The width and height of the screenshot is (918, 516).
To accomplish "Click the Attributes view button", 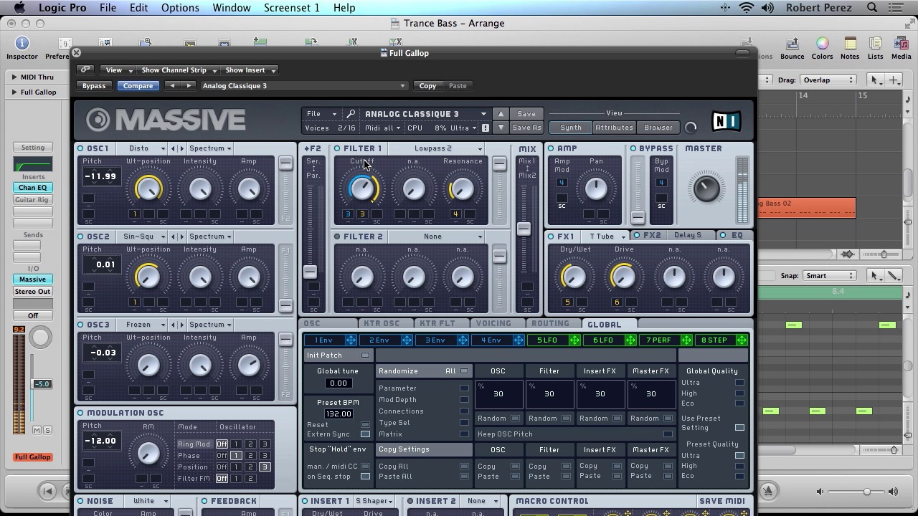I will coord(614,128).
